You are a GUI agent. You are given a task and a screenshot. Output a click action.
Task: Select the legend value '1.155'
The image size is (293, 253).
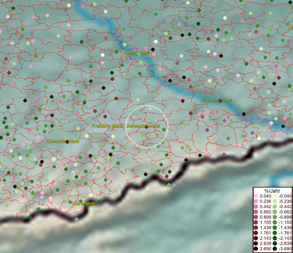(x=265, y=222)
